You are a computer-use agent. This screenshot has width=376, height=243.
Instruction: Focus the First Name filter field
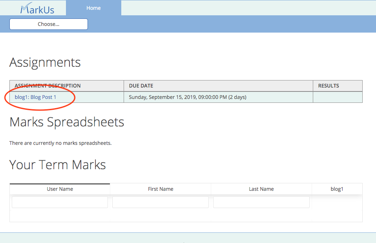(161, 202)
